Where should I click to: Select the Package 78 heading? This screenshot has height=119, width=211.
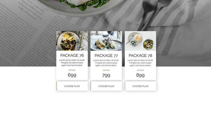pos(140,55)
